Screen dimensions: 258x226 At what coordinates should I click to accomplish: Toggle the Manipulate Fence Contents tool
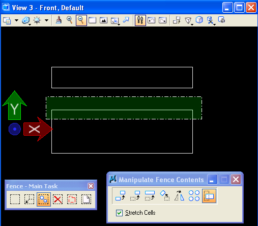tap(44, 199)
